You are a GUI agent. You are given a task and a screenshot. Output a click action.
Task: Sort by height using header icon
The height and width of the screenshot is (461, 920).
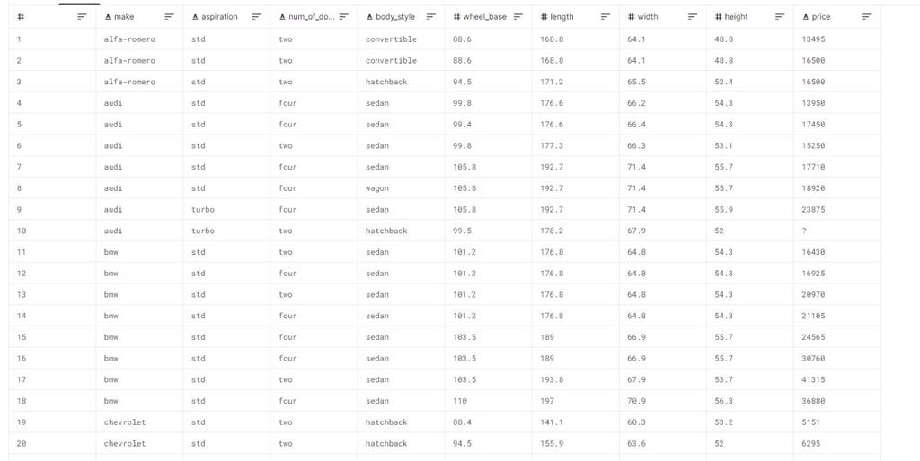[x=780, y=17]
